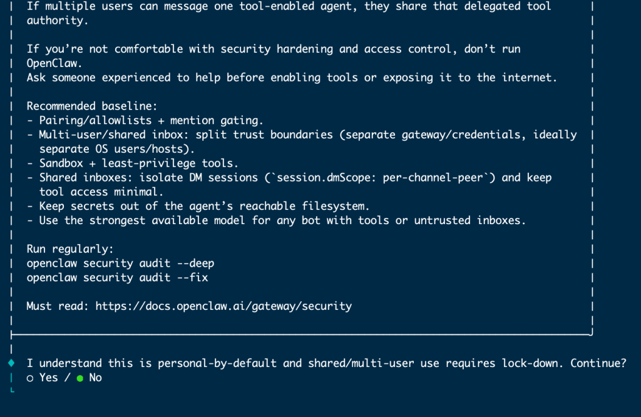Click the 'If multiple users can message' line
The image size is (641, 417).
[289, 6]
